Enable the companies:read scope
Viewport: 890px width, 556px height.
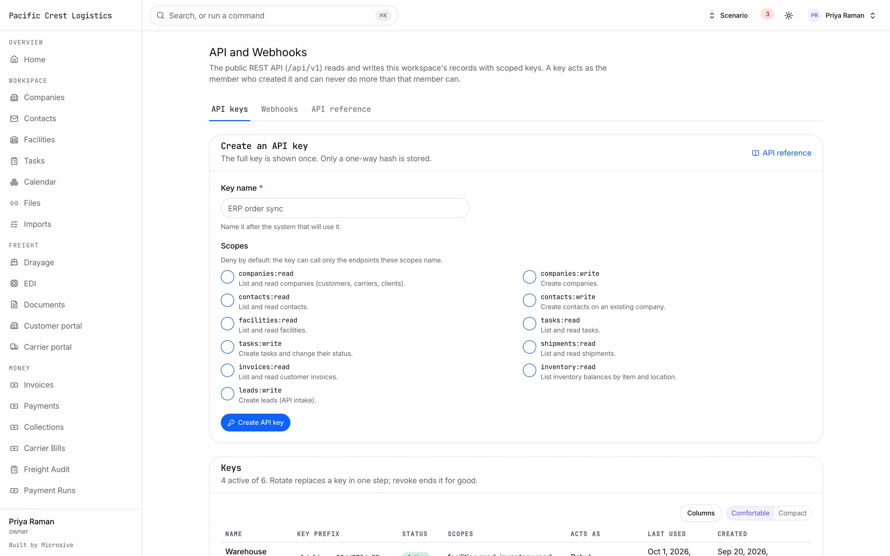227,277
